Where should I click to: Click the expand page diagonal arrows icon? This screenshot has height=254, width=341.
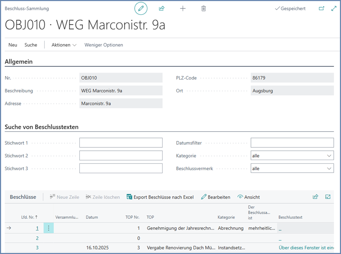pyautogui.click(x=333, y=8)
